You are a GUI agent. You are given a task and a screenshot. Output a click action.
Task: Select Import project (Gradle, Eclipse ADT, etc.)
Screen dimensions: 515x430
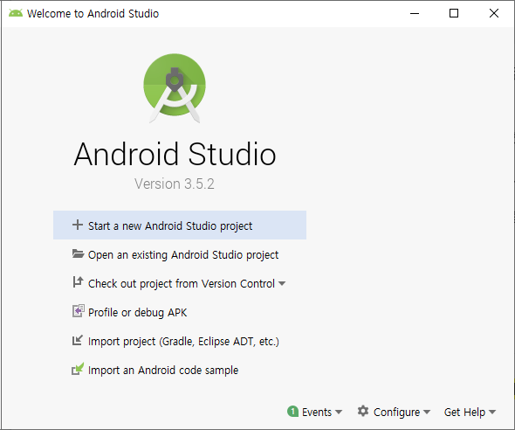pos(180,341)
